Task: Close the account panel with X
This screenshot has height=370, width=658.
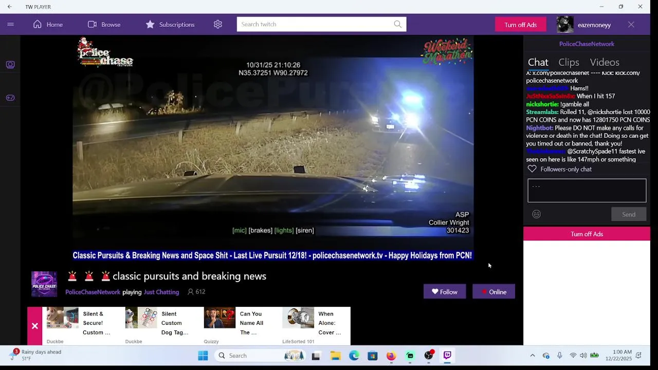Action: (631, 24)
